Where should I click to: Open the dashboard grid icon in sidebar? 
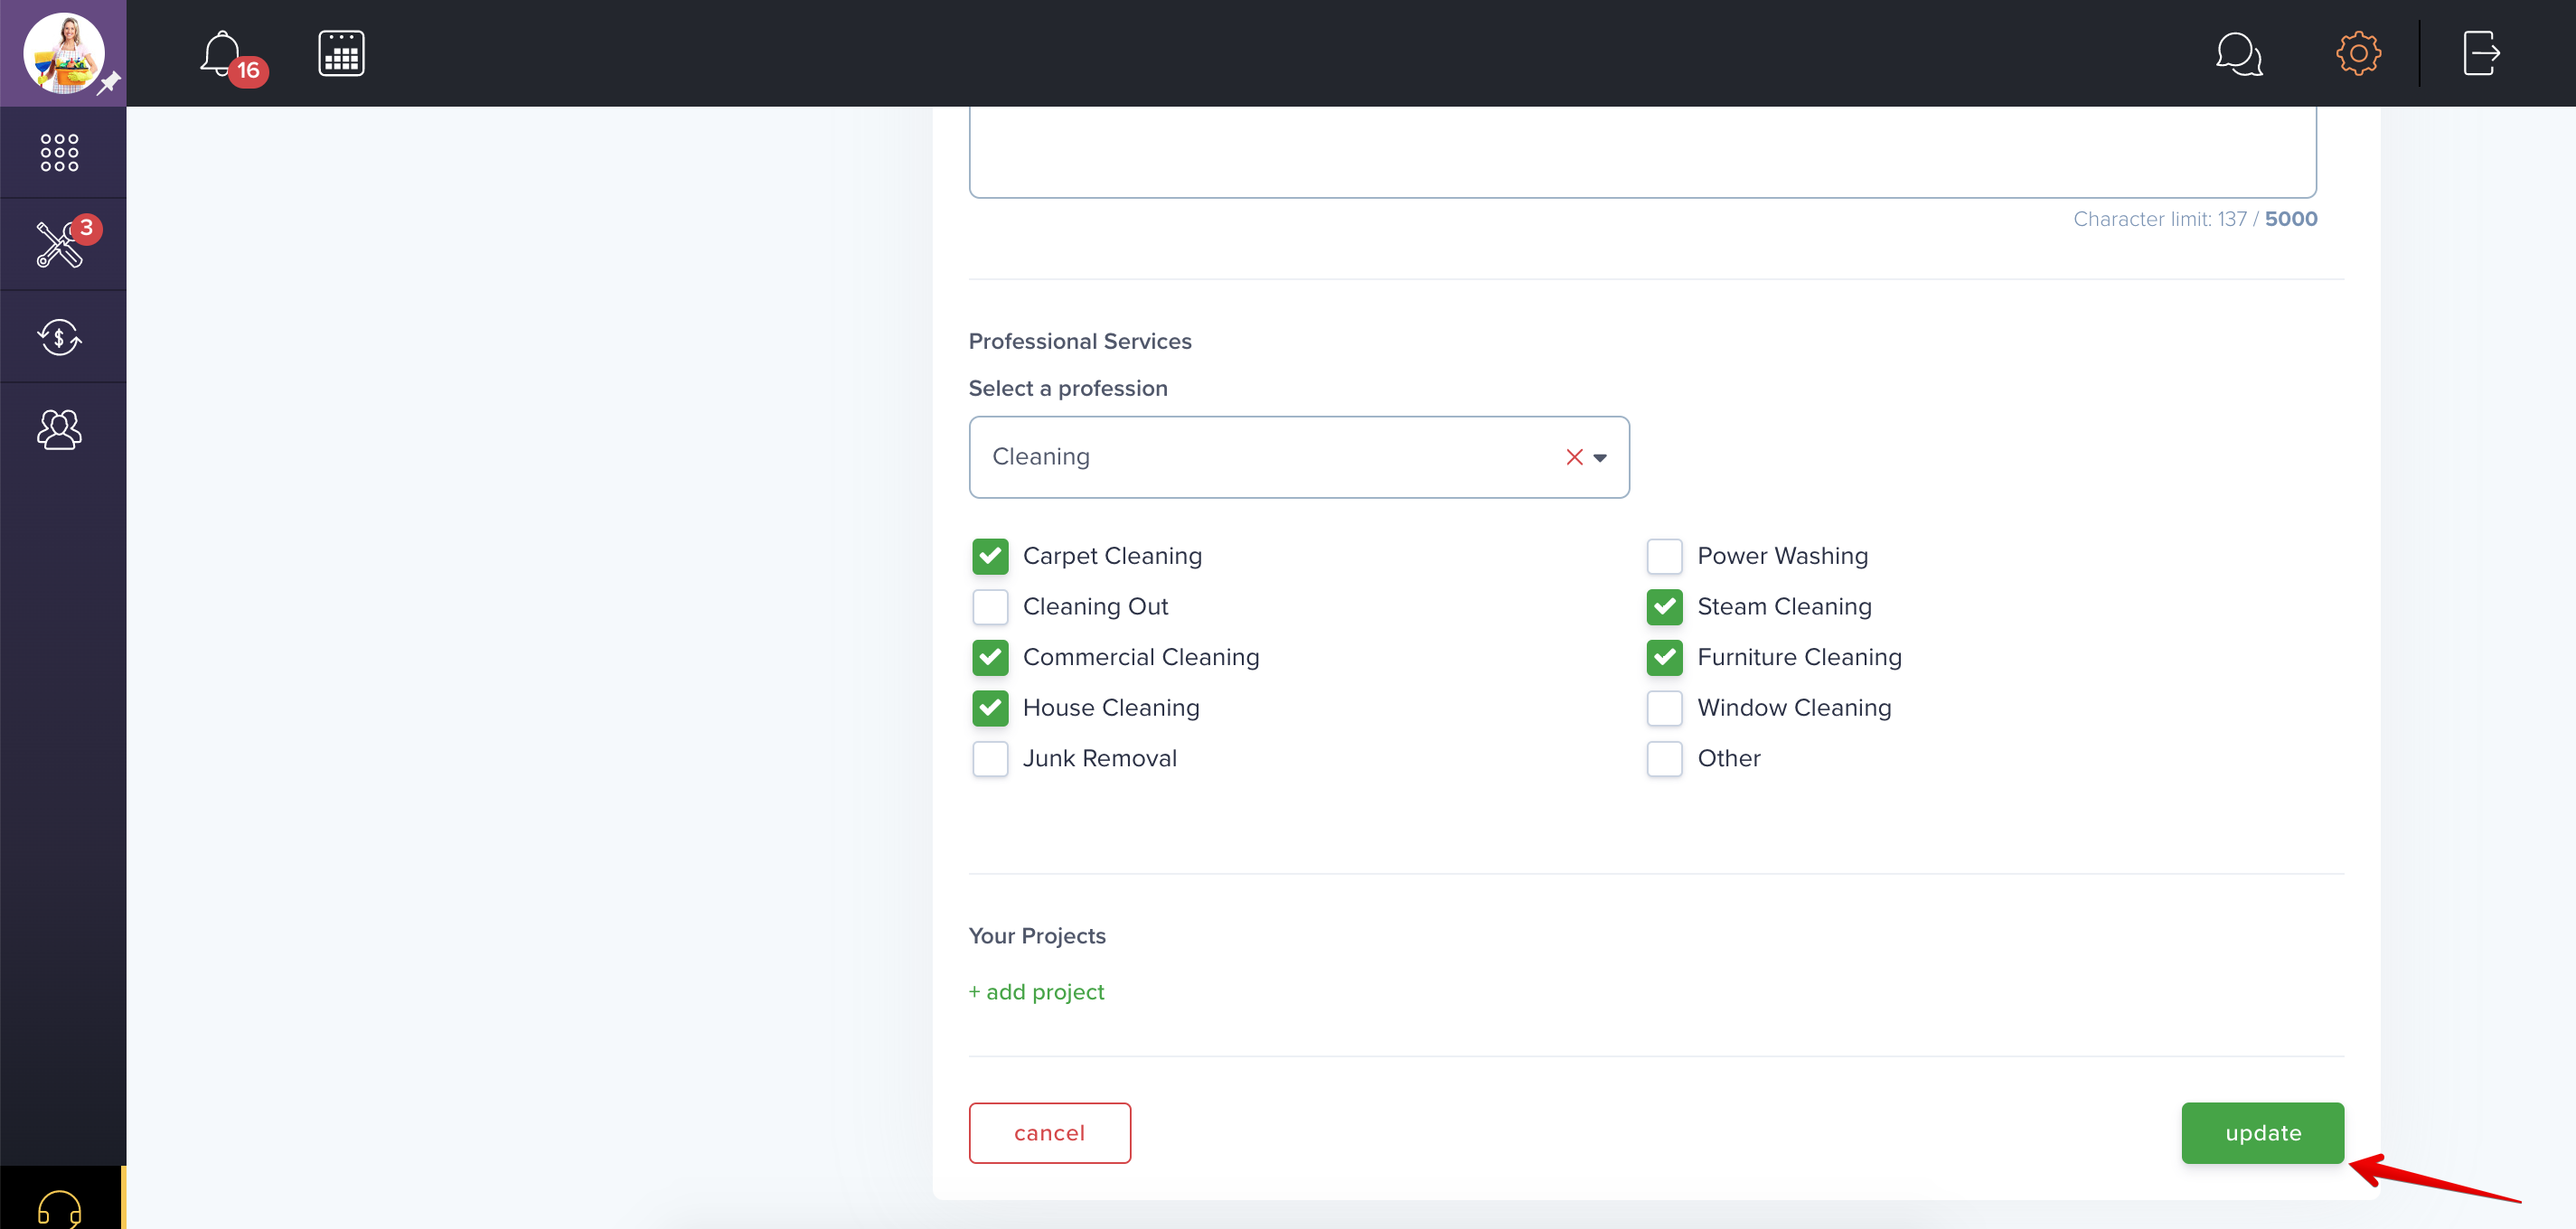click(59, 152)
